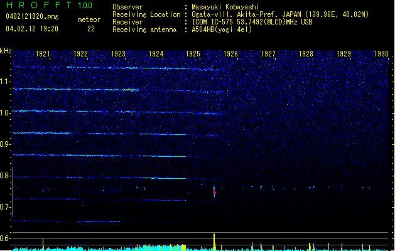Click the 1928 time axis marker
This screenshot has width=395, height=251.
tap(306, 54)
